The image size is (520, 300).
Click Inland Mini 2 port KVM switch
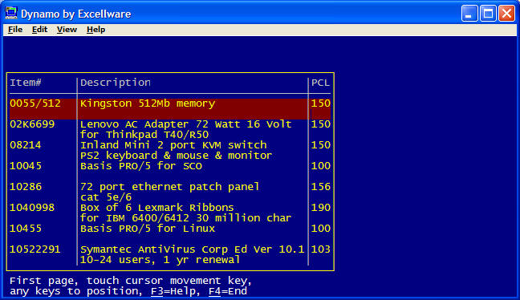[173, 145]
